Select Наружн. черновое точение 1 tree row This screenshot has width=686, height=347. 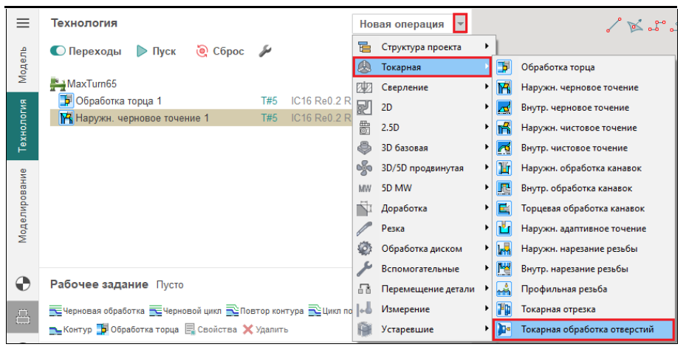(140, 118)
